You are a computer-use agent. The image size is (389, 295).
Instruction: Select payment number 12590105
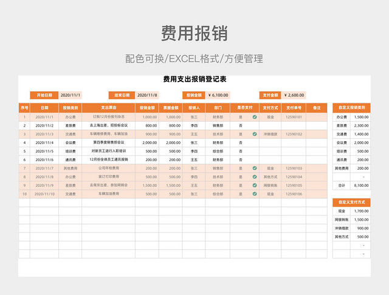tap(294, 186)
